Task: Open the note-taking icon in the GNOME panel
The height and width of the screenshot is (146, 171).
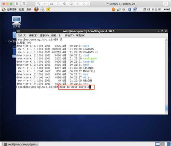Action: pyautogui.click(x=48, y=9)
